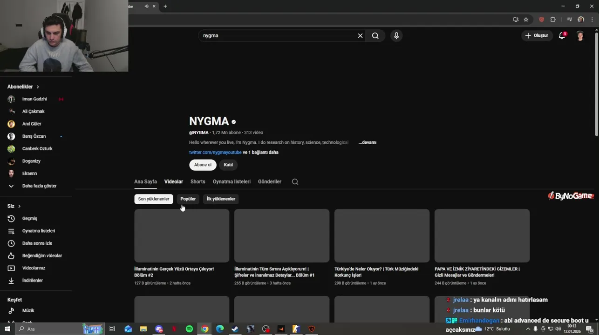This screenshot has width=599, height=335.
Task: Open Windows notification center icon
Action: pyautogui.click(x=589, y=329)
